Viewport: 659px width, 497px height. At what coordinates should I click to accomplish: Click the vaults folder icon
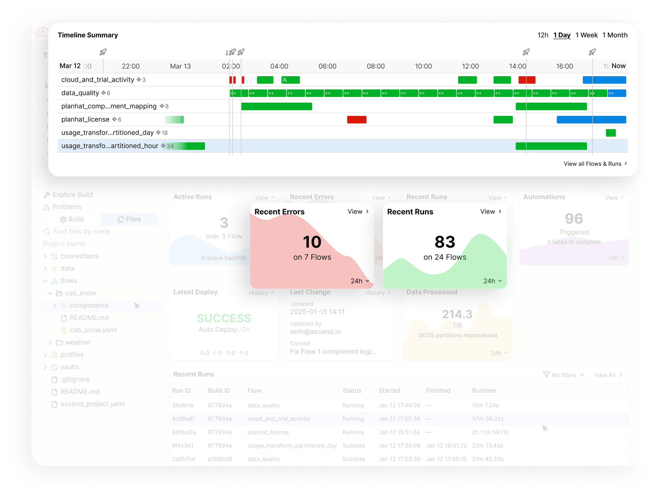pyautogui.click(x=54, y=367)
